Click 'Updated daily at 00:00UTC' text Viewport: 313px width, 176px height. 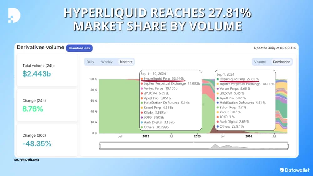pos(275,48)
